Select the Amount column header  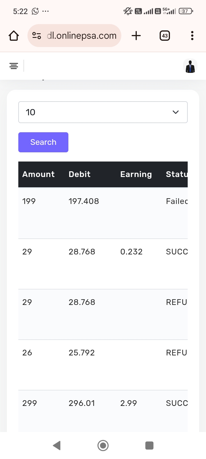[x=38, y=174]
